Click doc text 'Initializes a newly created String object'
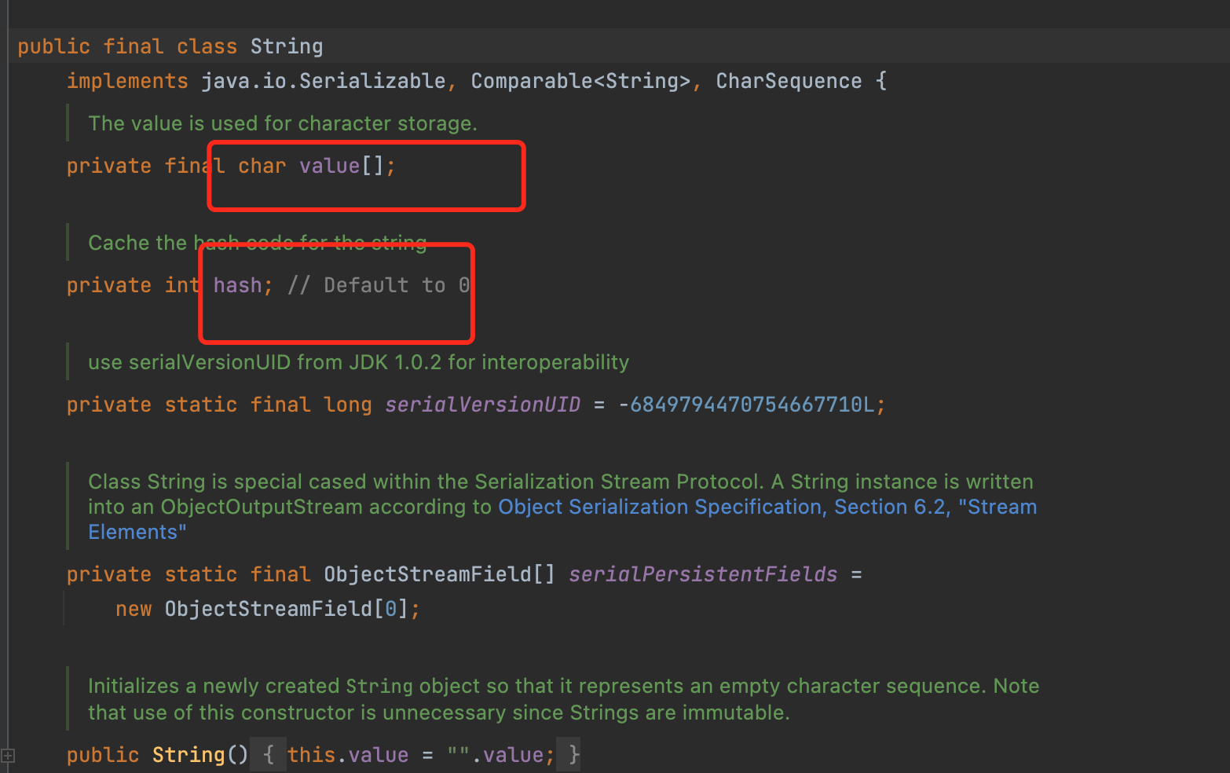The height and width of the screenshot is (773, 1230). 285,687
